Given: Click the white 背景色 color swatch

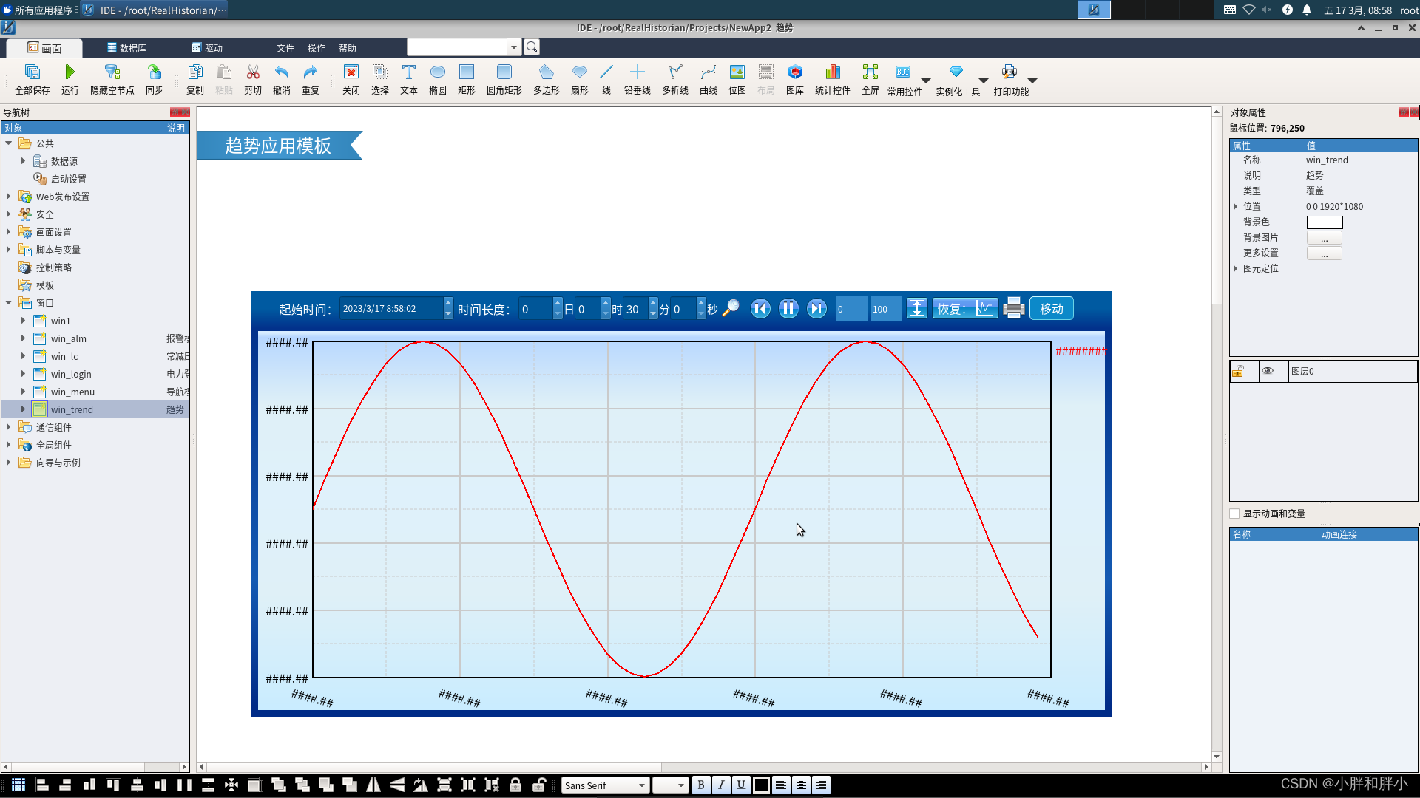Looking at the screenshot, I should point(1324,222).
